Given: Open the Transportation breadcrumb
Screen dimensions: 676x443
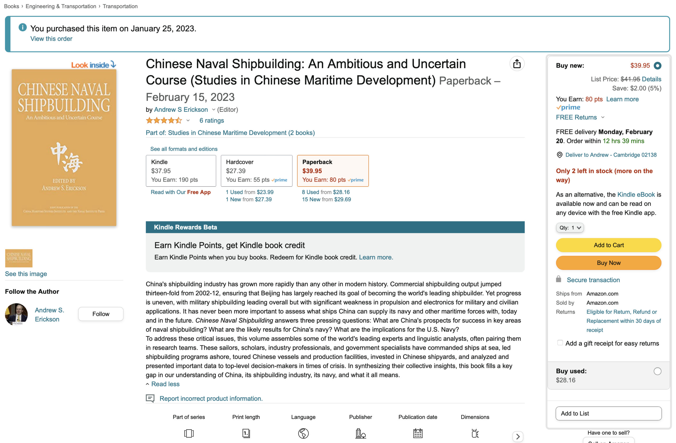Looking at the screenshot, I should click(120, 6).
